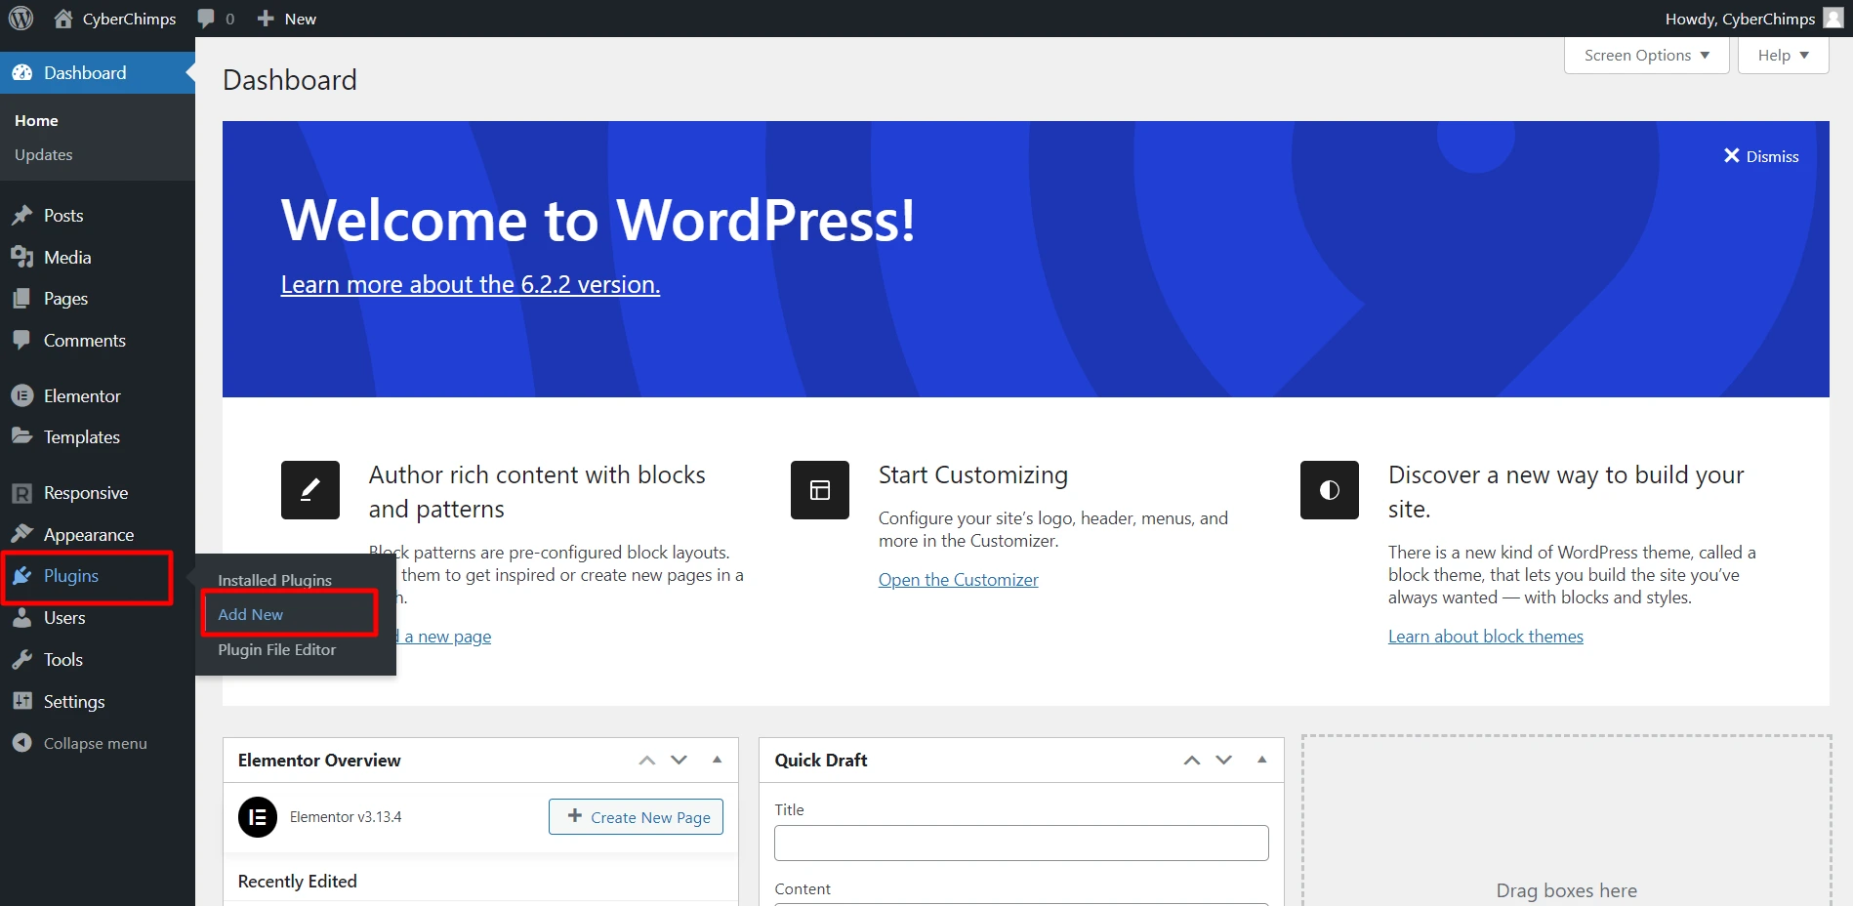Move the Quick Draft widget up
This screenshot has width=1853, height=906.
coord(1192,761)
